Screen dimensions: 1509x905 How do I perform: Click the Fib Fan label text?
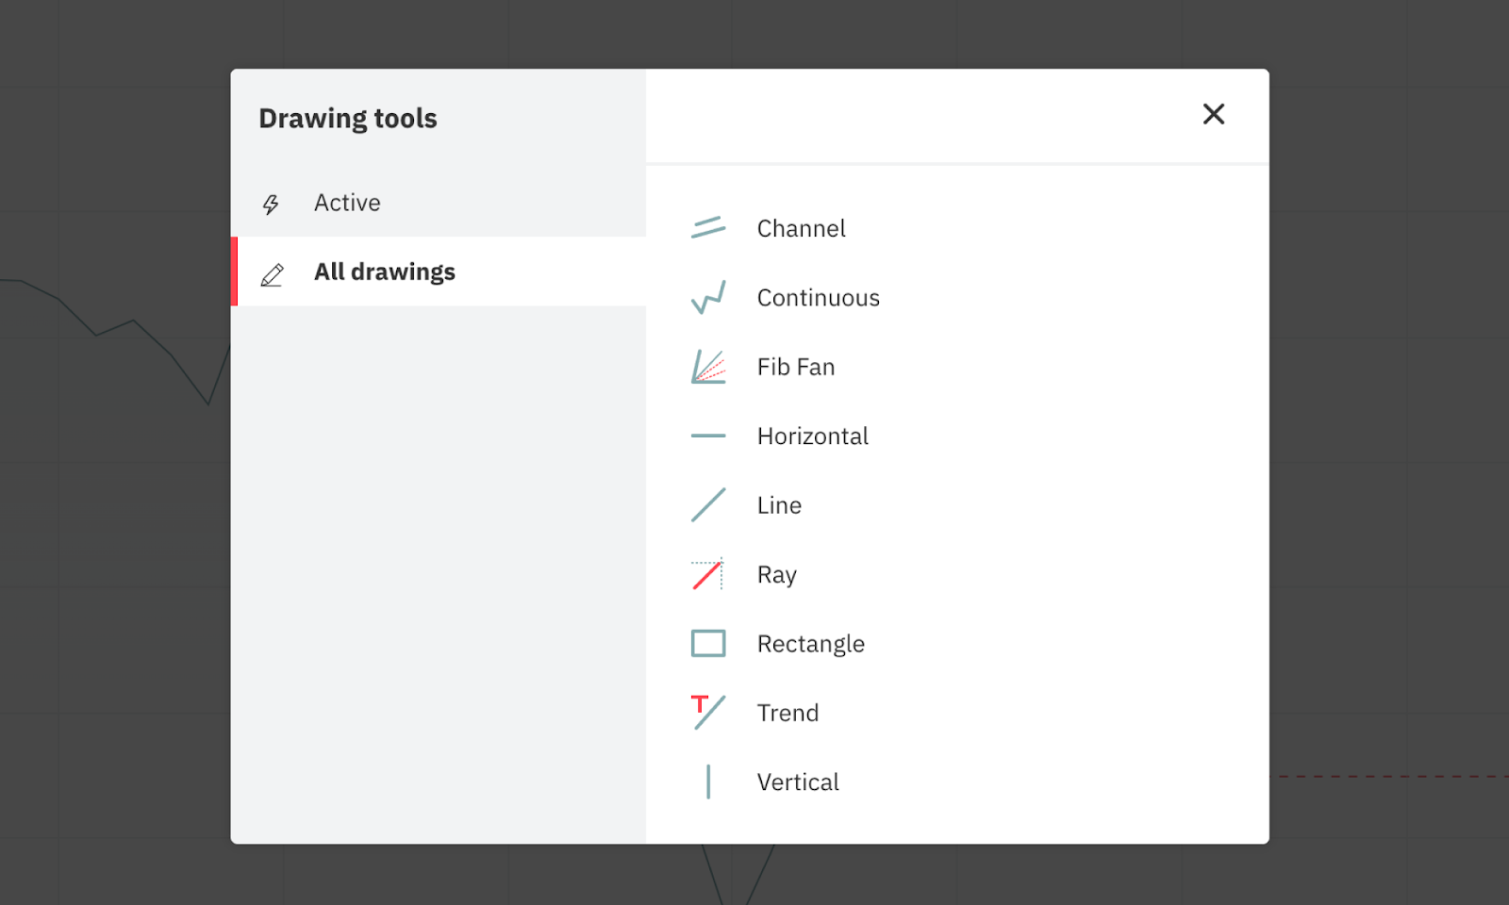795,367
